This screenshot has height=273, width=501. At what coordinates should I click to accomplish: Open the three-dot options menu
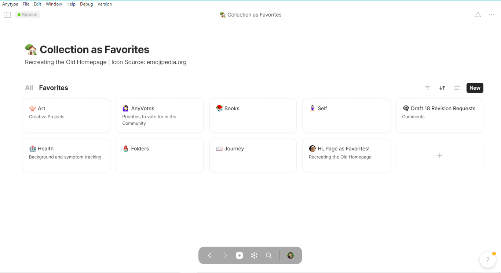click(x=491, y=15)
